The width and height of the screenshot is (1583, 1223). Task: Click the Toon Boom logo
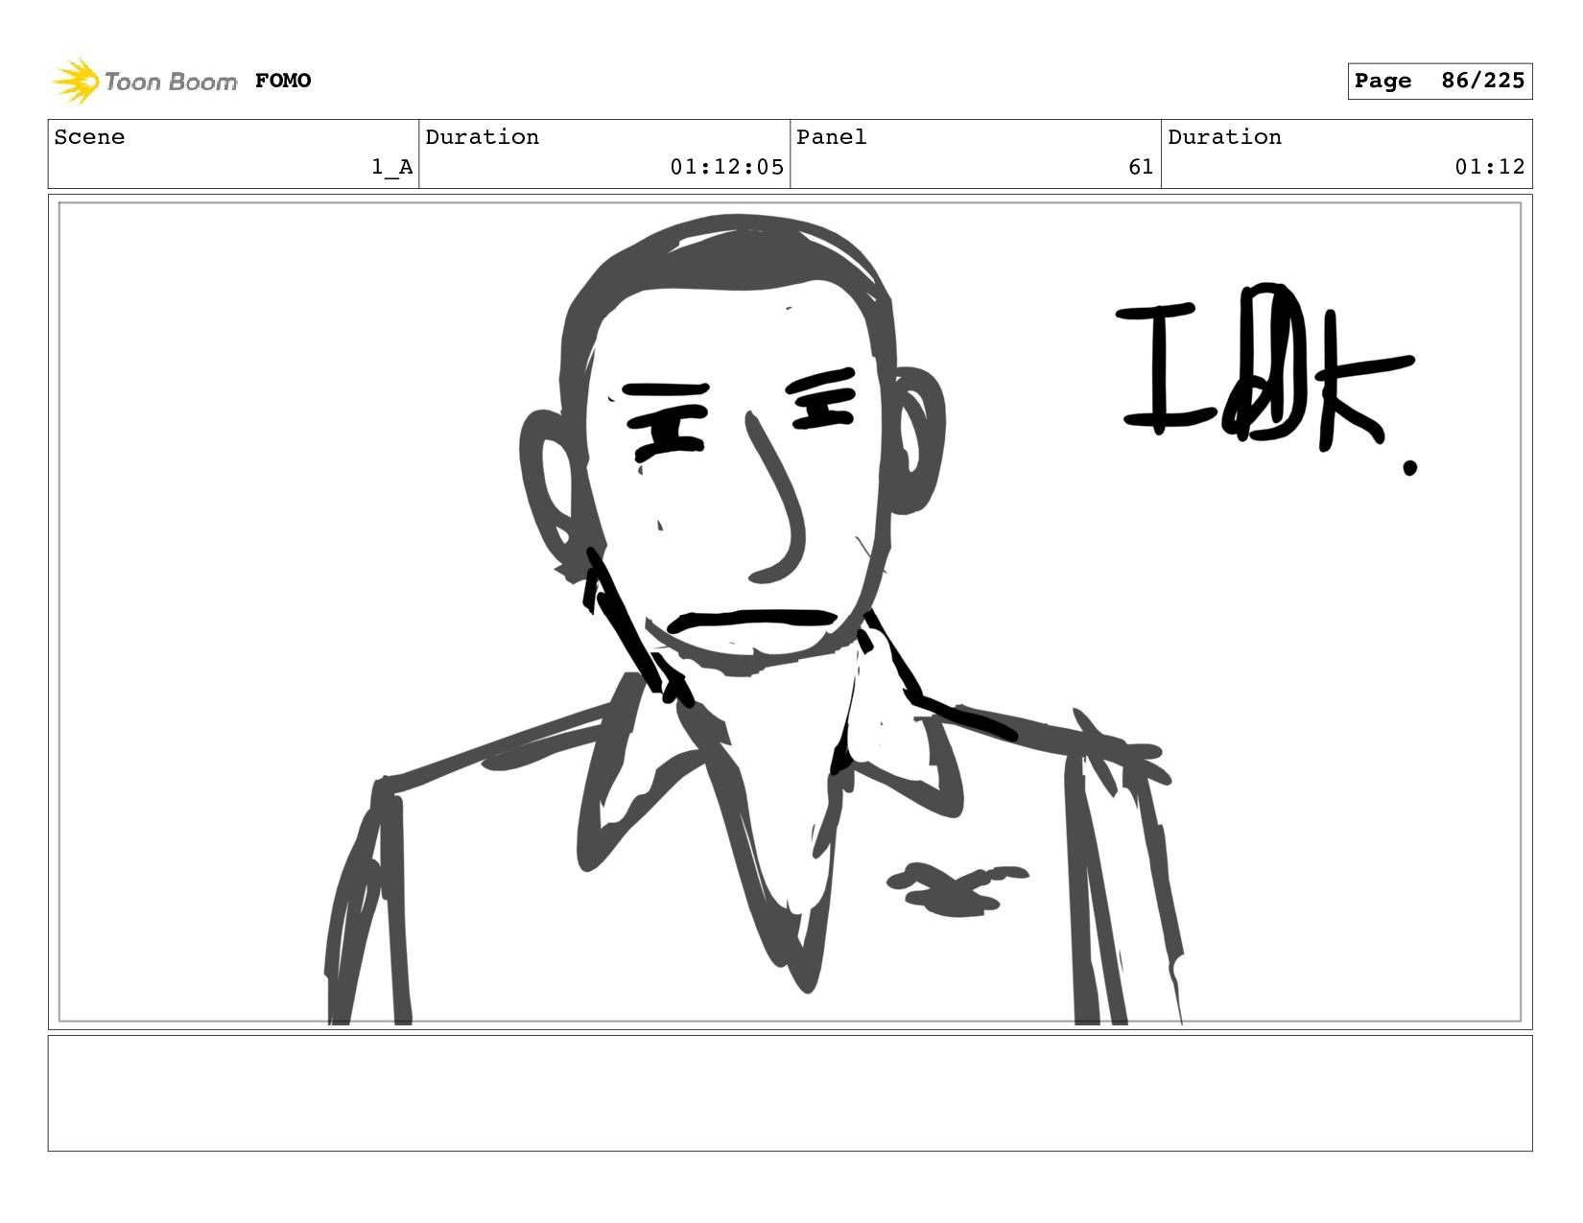point(144,81)
